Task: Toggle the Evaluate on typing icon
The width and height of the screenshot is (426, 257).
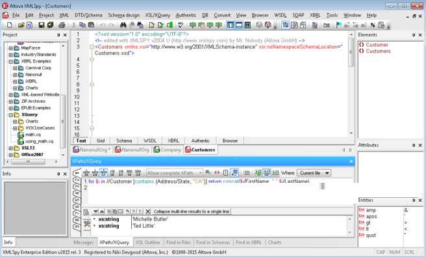Action: click(x=266, y=172)
